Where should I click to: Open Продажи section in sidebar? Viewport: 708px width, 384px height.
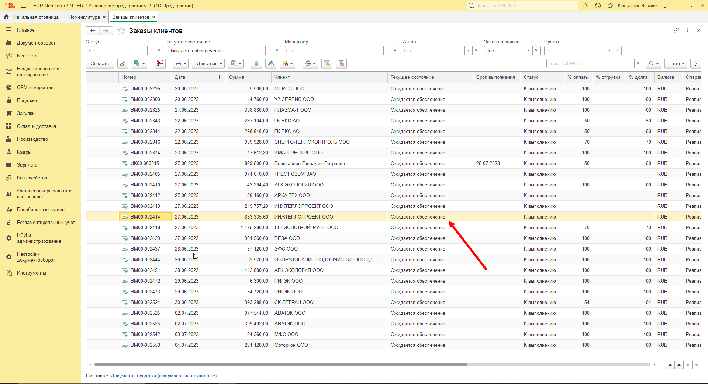pyautogui.click(x=27, y=101)
